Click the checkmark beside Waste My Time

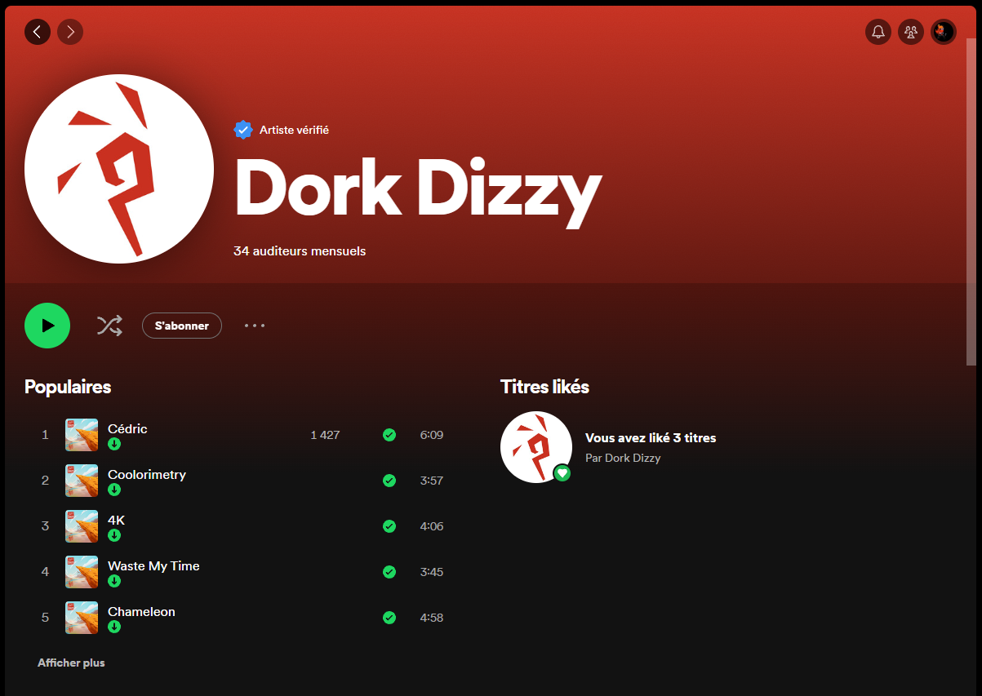point(389,572)
